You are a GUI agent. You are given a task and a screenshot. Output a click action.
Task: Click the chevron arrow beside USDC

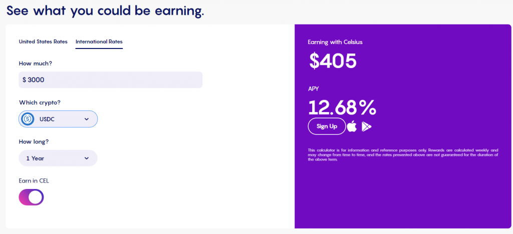tap(86, 119)
